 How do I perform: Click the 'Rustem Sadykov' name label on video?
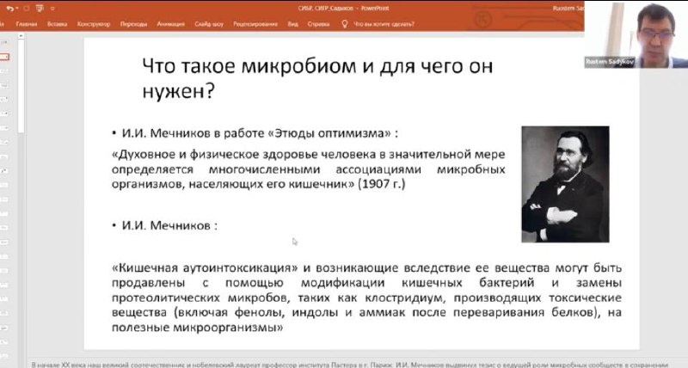(610, 62)
